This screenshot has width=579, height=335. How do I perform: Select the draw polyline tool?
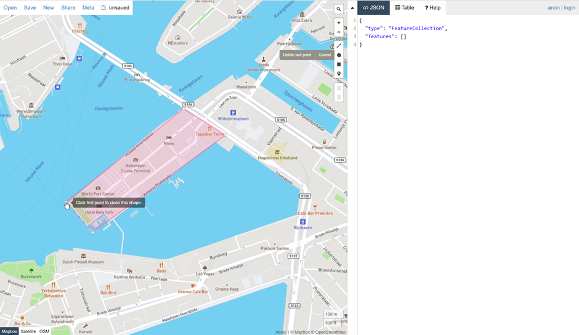click(x=339, y=46)
